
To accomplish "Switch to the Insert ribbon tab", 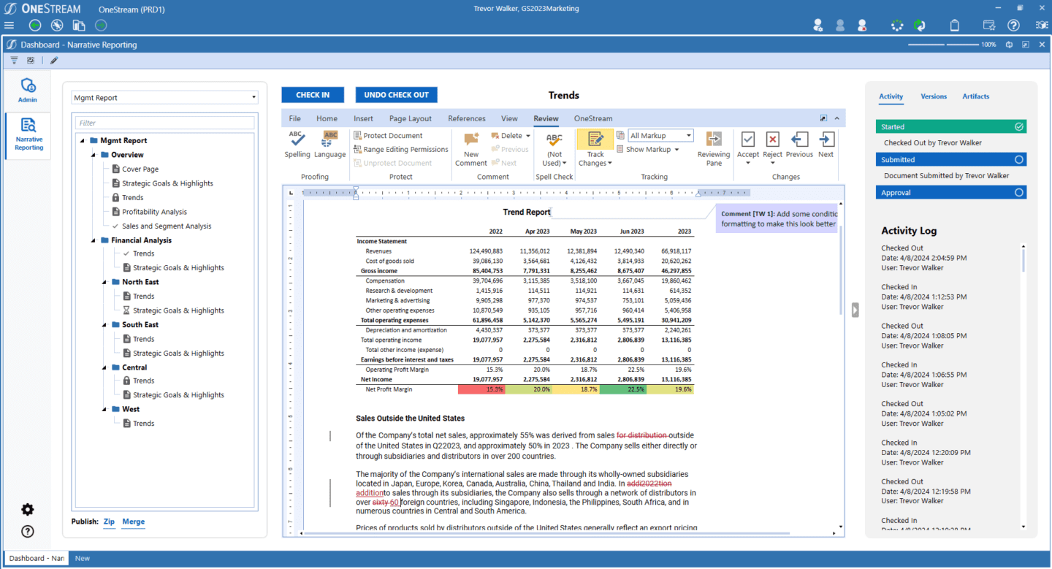I will click(x=363, y=118).
